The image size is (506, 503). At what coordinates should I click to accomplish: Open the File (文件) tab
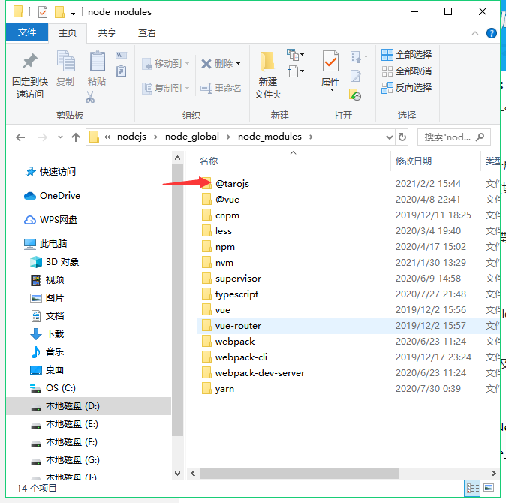click(27, 32)
